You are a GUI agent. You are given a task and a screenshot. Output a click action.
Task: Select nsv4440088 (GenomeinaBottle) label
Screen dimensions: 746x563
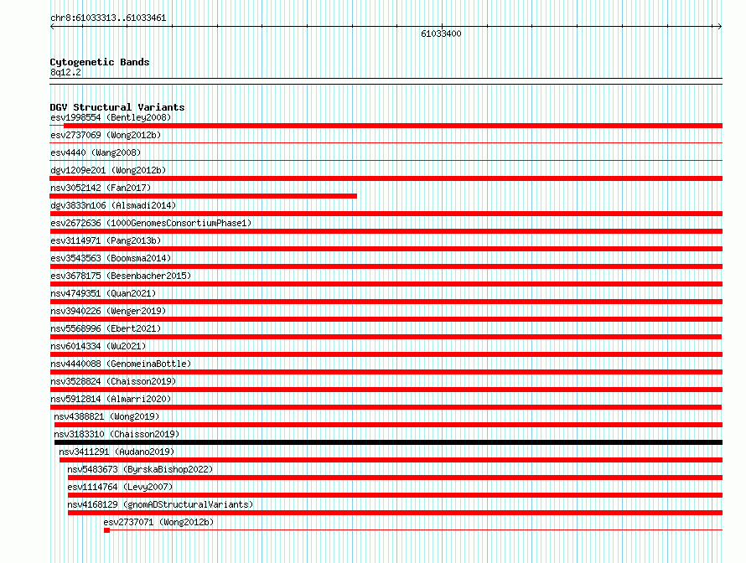(x=121, y=364)
